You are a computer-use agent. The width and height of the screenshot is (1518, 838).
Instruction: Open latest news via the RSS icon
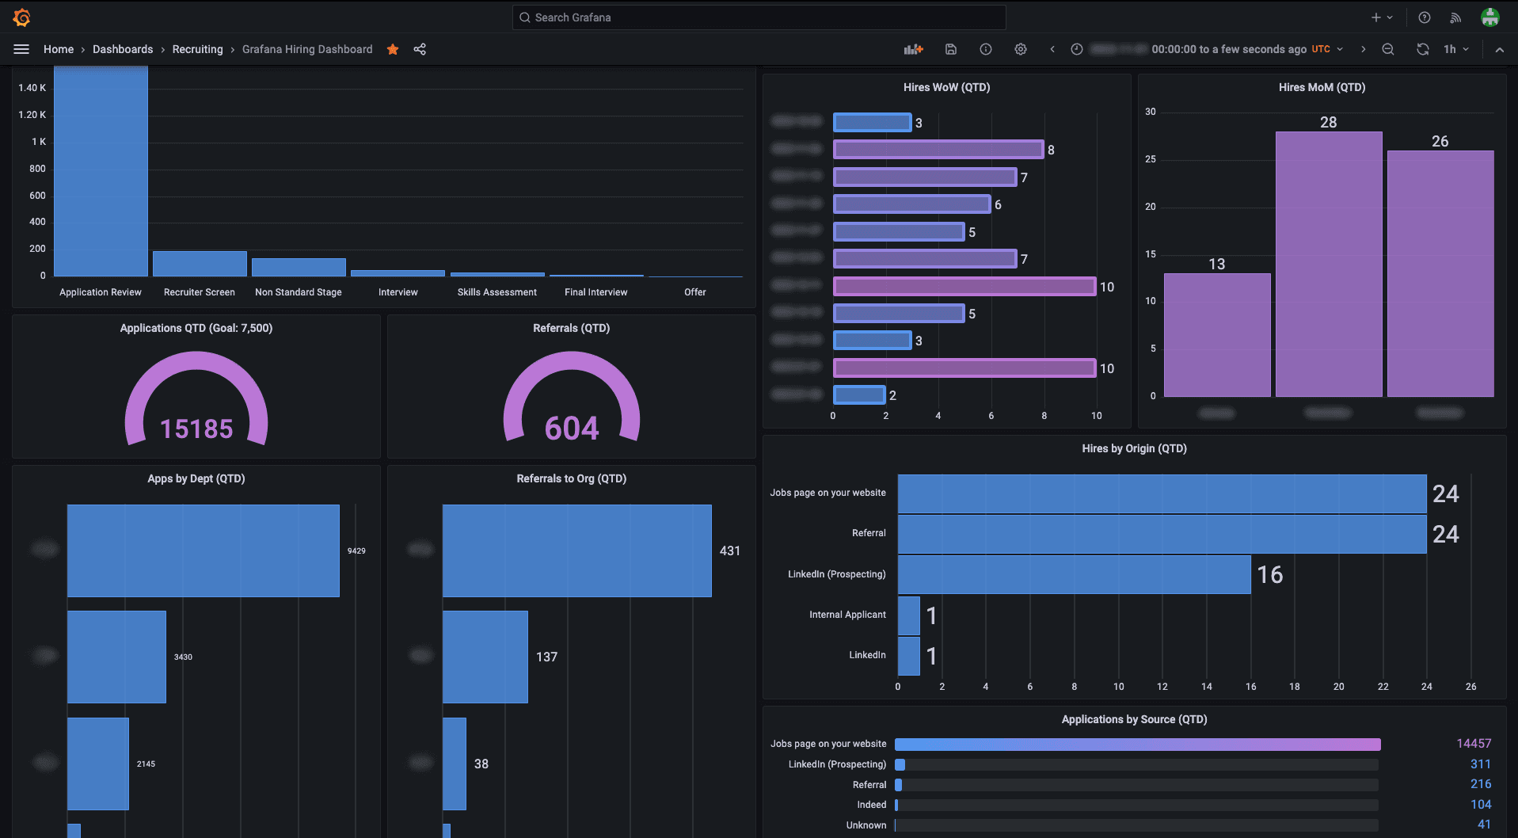(x=1455, y=17)
